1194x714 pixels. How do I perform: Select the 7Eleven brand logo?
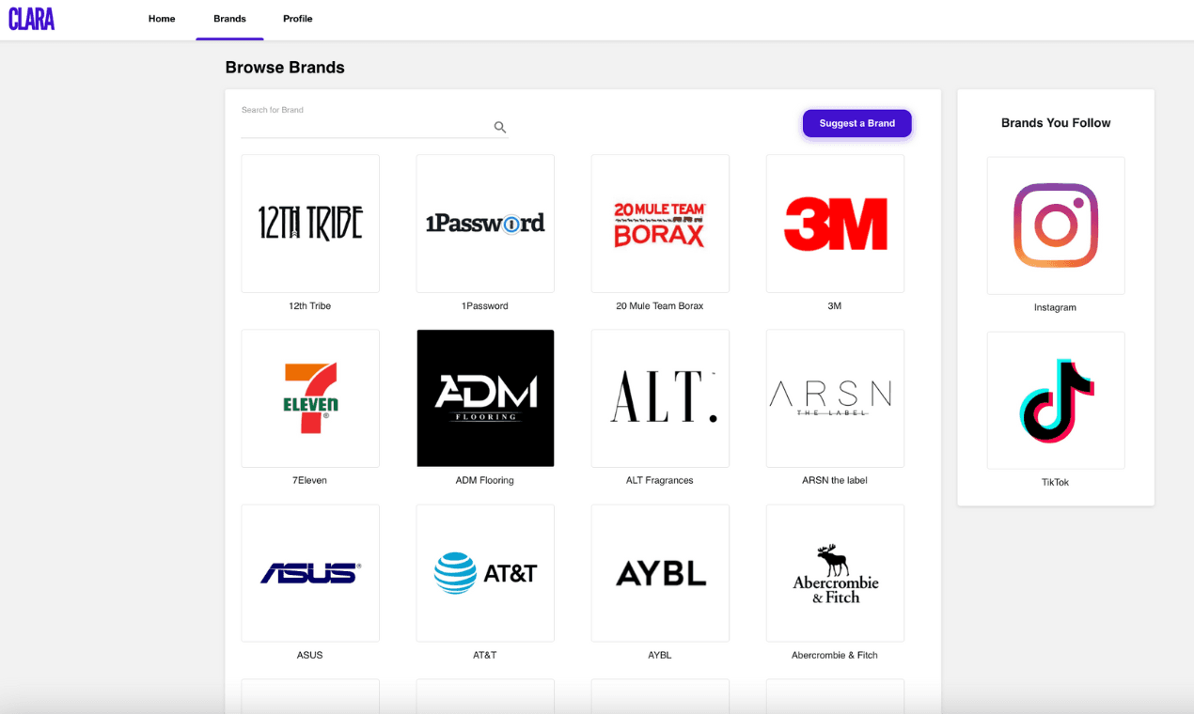click(x=310, y=398)
